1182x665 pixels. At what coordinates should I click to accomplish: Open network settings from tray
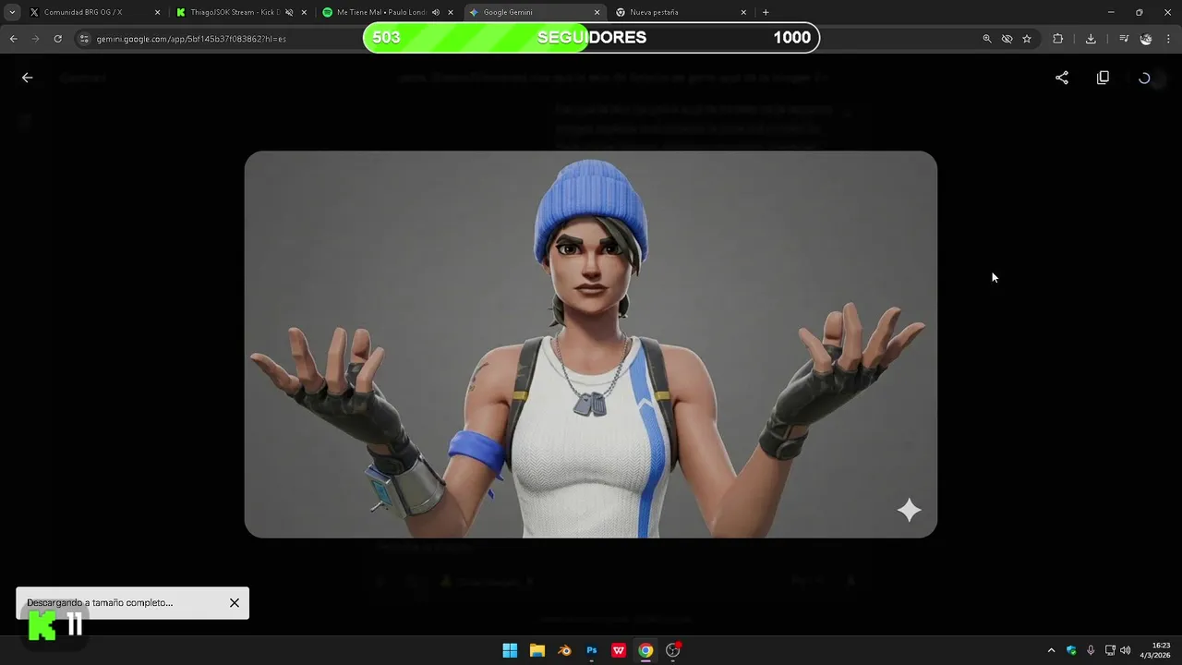pos(1110,650)
